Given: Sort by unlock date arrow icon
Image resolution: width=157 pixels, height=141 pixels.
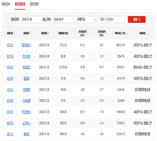Looking at the screenshot, I should click(48, 33).
